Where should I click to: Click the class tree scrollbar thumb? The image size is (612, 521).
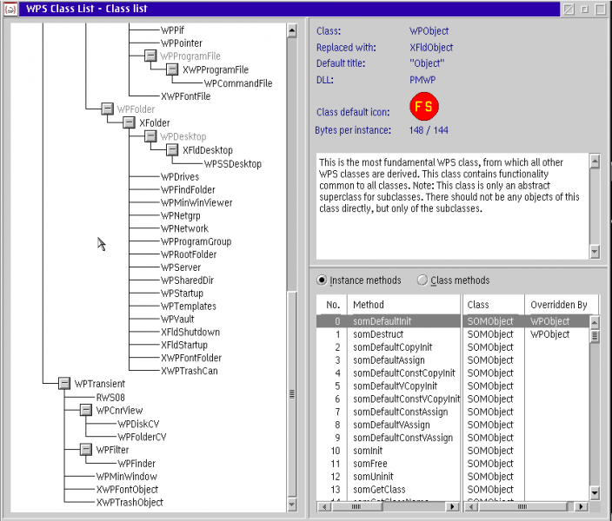click(x=291, y=394)
